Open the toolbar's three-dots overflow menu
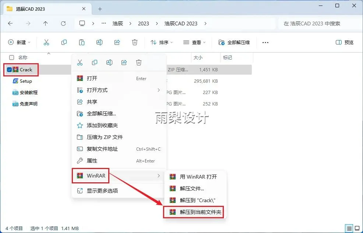363x233 pixels. pyautogui.click(x=265, y=43)
